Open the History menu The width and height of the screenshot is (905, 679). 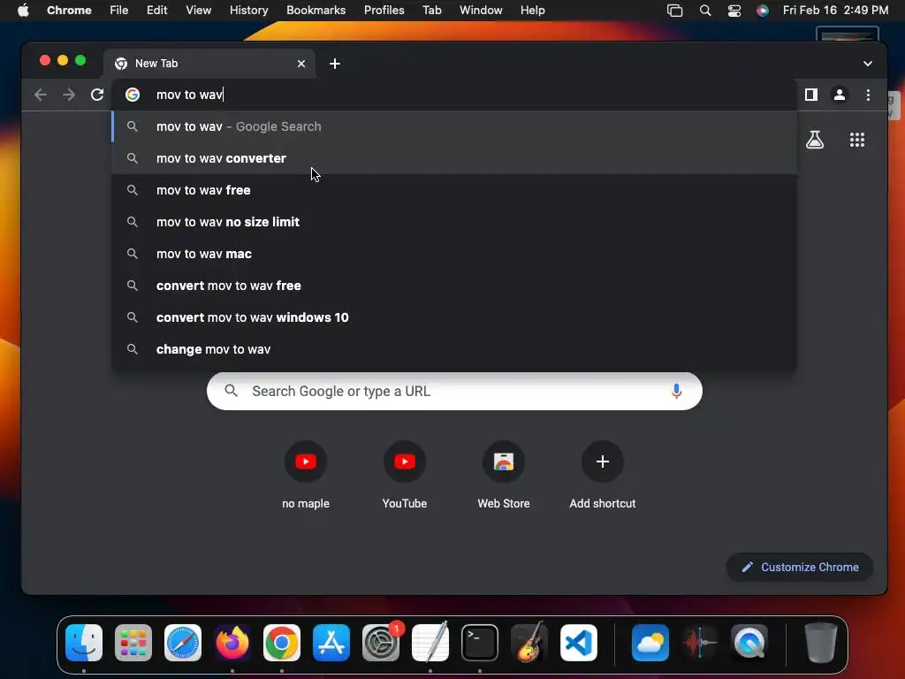click(x=248, y=11)
